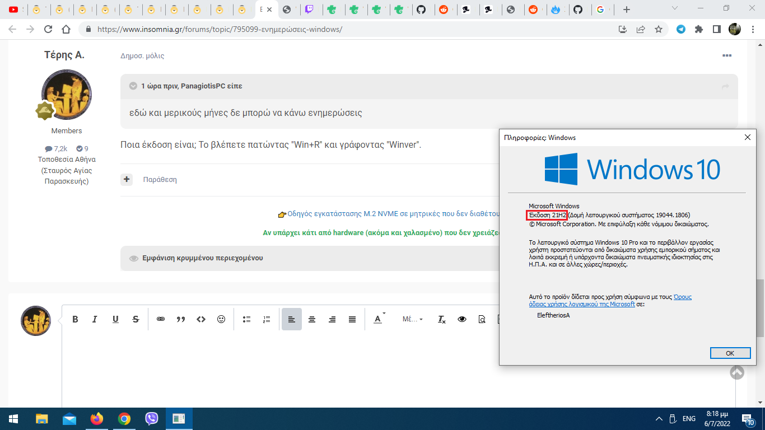Insert a hyperlink using the link icon
Viewport: 765px width, 430px height.
click(161, 319)
